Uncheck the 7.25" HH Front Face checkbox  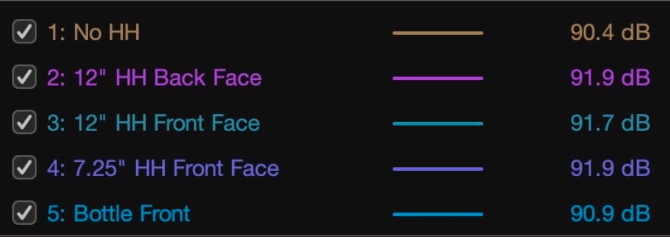(x=24, y=168)
